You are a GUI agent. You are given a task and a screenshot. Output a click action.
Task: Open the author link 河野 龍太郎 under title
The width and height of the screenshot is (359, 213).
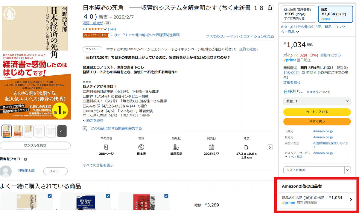[x=93, y=23]
